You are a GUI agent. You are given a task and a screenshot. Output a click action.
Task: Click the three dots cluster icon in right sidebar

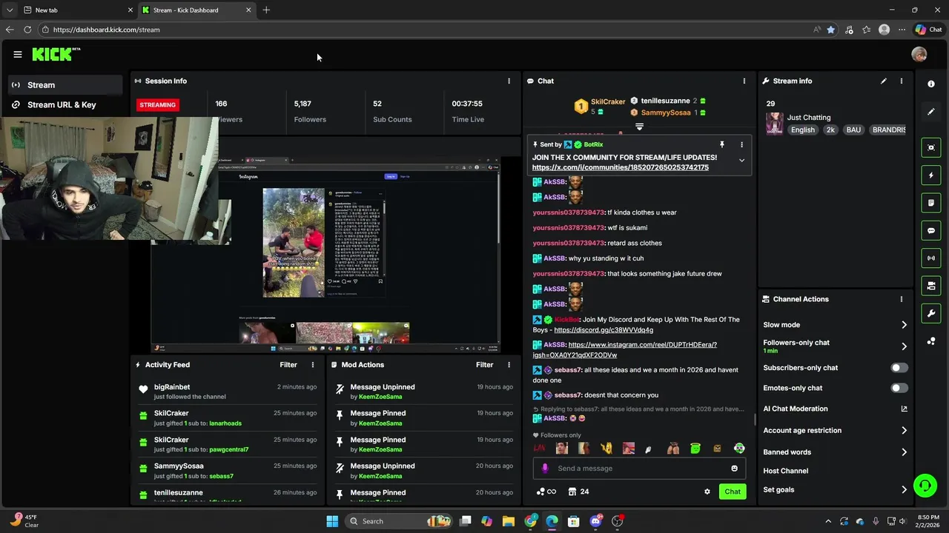coord(931,341)
